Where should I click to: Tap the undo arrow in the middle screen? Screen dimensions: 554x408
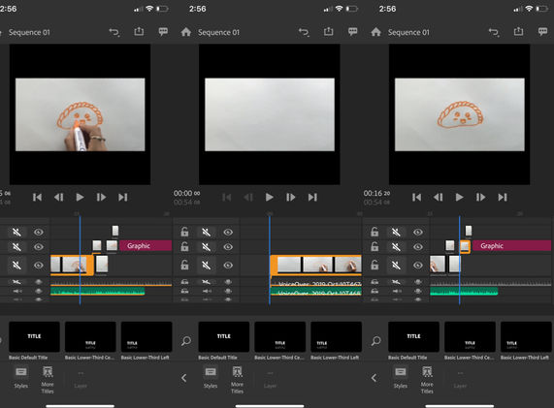tap(304, 33)
